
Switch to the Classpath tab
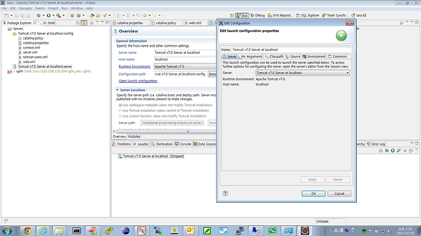274,57
